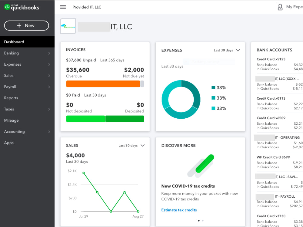
Task: Open the Expenses 'Last 30 days' dropdown
Action: [227, 50]
